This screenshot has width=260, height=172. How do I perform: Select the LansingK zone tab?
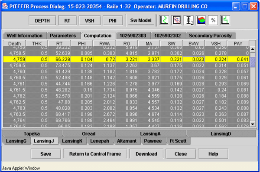point(72,141)
